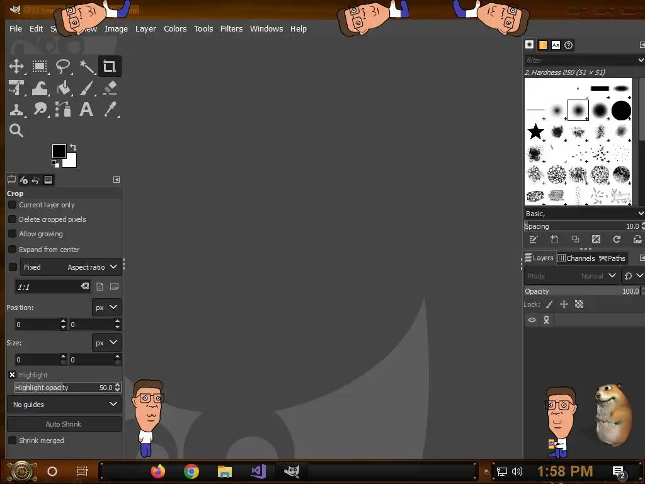Duplicate the selected brush
Screen dimensions: 645x484
pos(575,239)
